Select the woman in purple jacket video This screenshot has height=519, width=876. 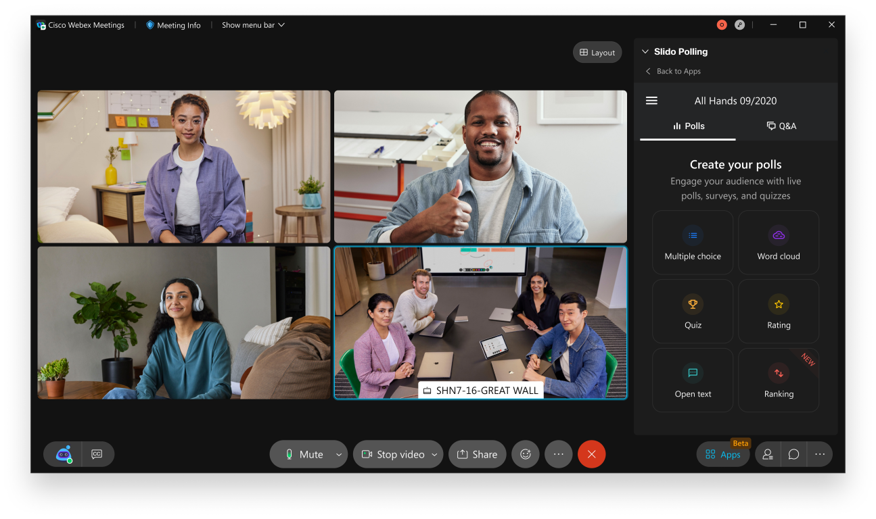click(x=184, y=167)
